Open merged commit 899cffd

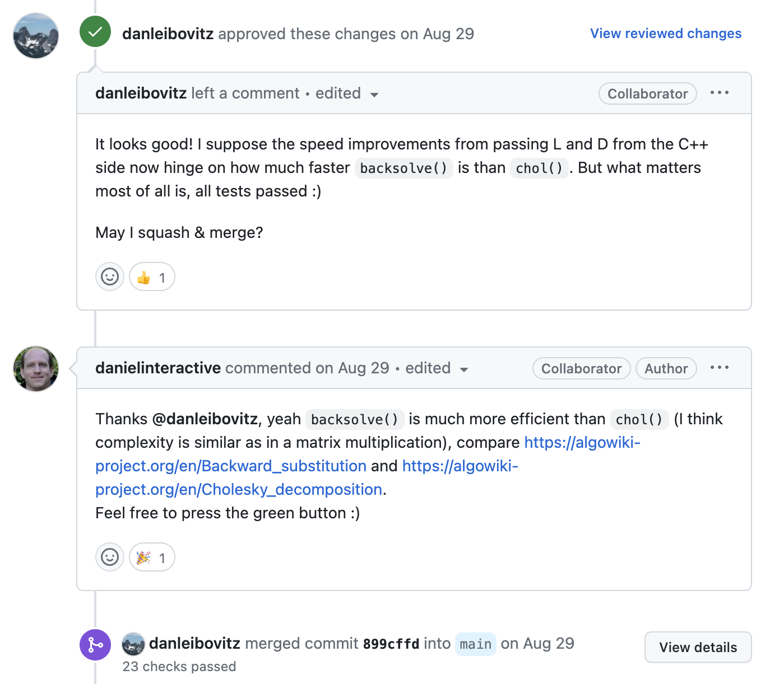tap(391, 644)
